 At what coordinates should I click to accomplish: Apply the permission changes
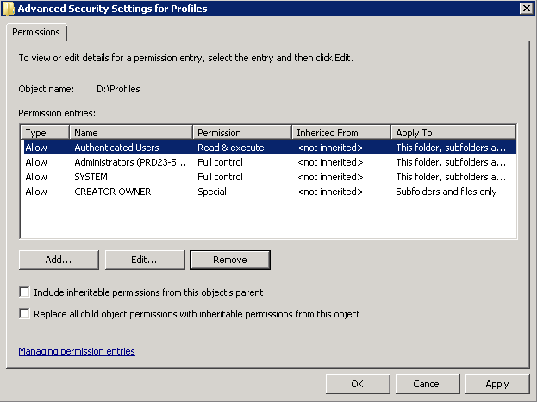click(x=497, y=384)
